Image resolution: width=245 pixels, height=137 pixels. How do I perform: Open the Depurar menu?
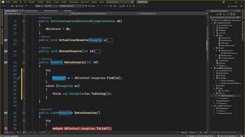click(49, 2)
